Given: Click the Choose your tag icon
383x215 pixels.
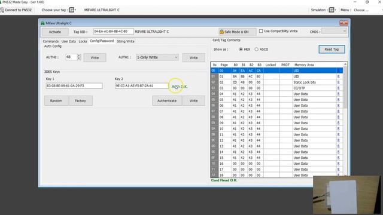Looking at the screenshot, I should [71, 10].
